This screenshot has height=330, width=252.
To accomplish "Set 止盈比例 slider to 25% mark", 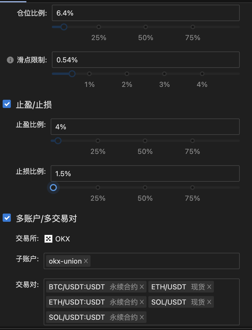I will pos(98,141).
